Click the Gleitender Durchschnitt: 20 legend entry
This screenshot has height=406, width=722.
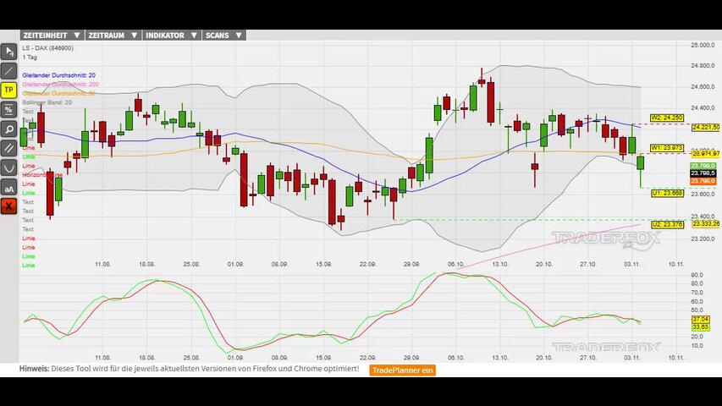(58, 75)
